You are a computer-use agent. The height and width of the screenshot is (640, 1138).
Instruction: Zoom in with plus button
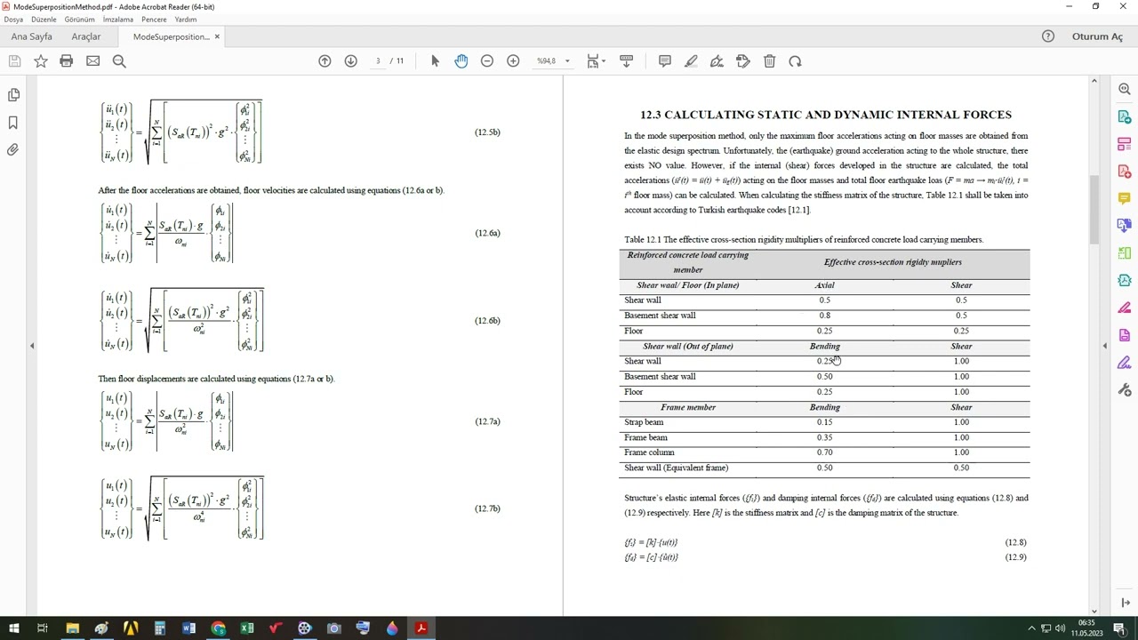[x=513, y=60]
